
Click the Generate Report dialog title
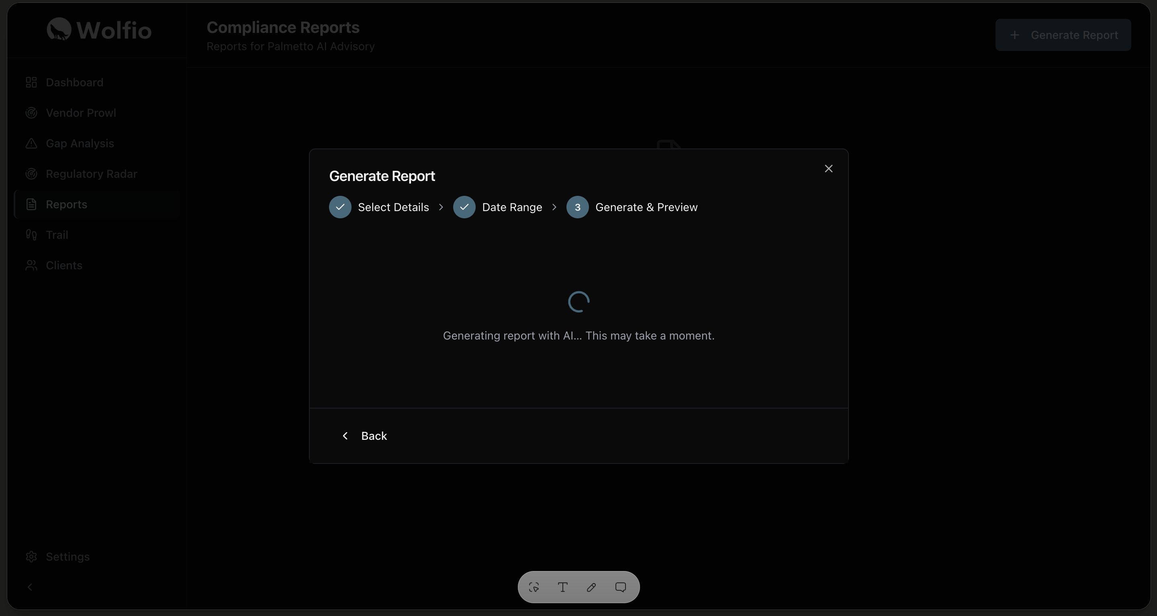[382, 176]
